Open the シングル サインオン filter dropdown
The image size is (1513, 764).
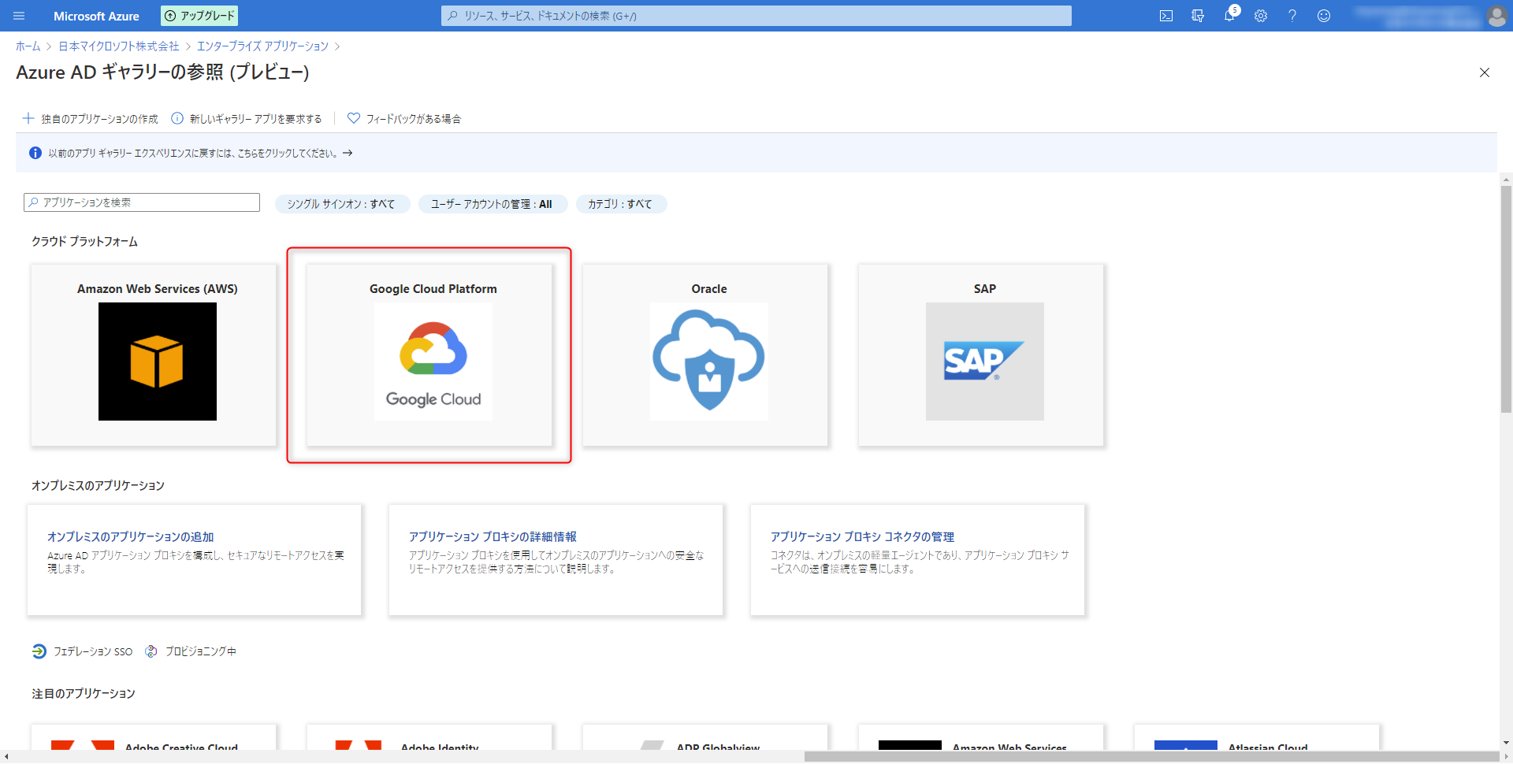(x=342, y=203)
